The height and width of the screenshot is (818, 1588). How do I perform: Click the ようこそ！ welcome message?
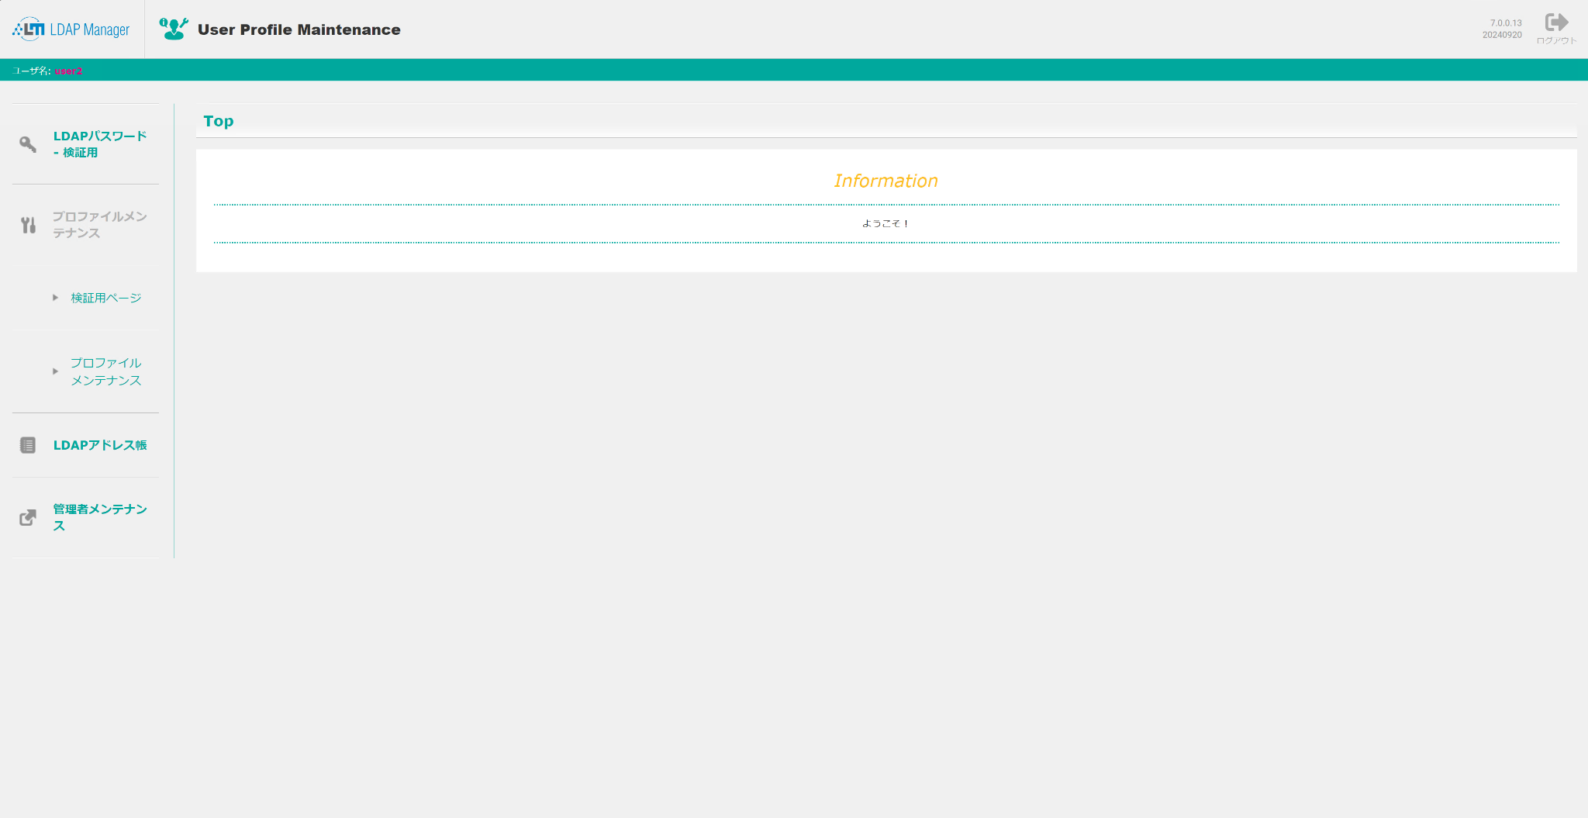pos(886,223)
